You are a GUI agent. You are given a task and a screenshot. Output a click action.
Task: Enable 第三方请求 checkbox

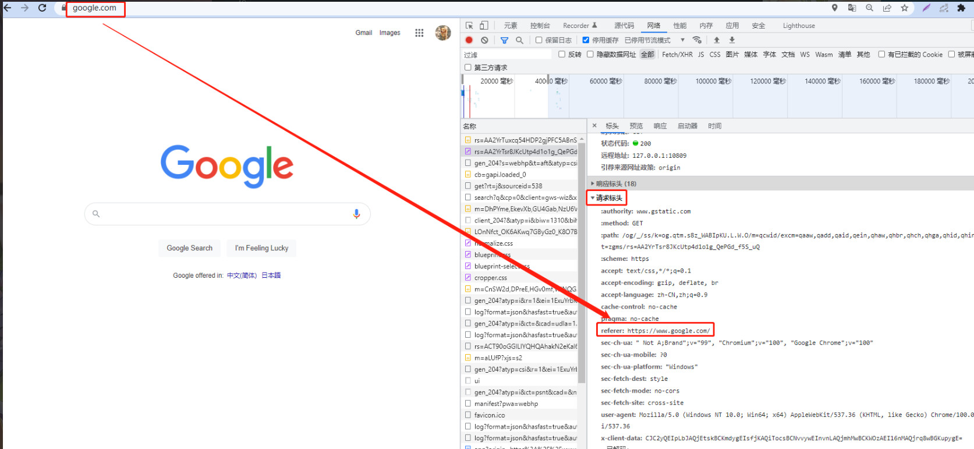coord(468,68)
